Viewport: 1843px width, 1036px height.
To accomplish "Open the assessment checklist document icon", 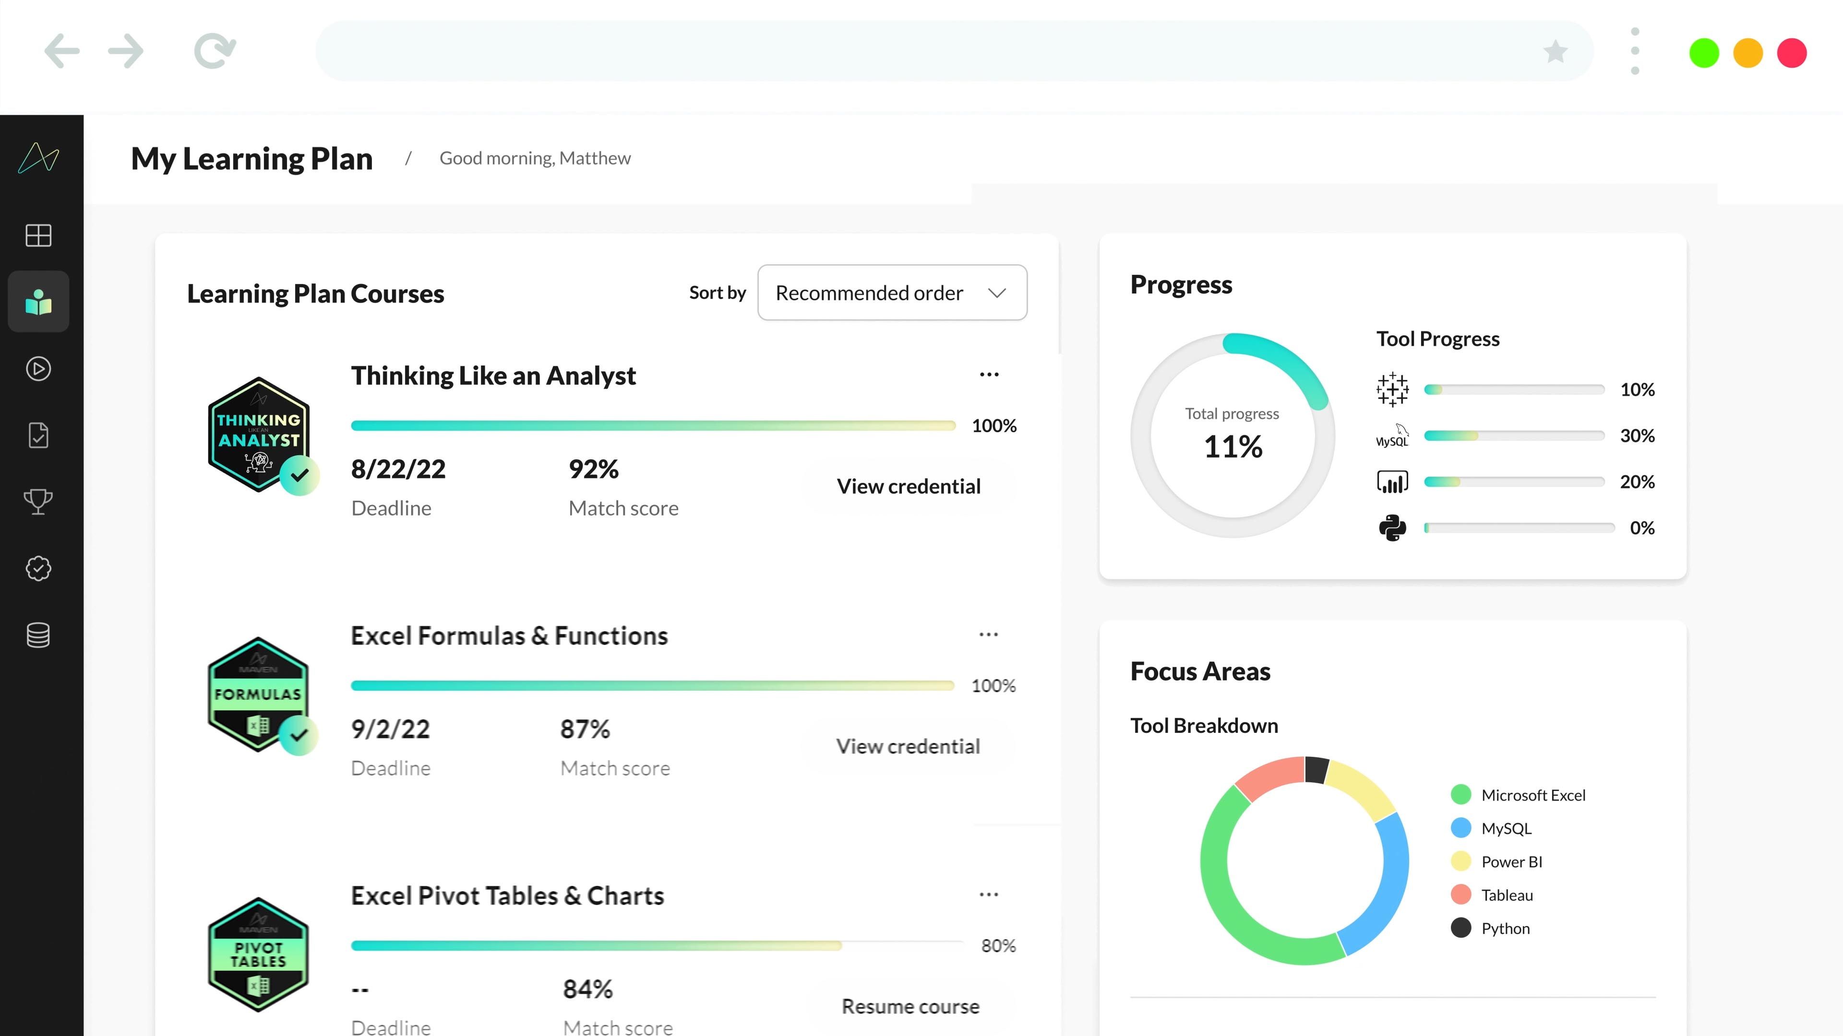I will (x=38, y=435).
